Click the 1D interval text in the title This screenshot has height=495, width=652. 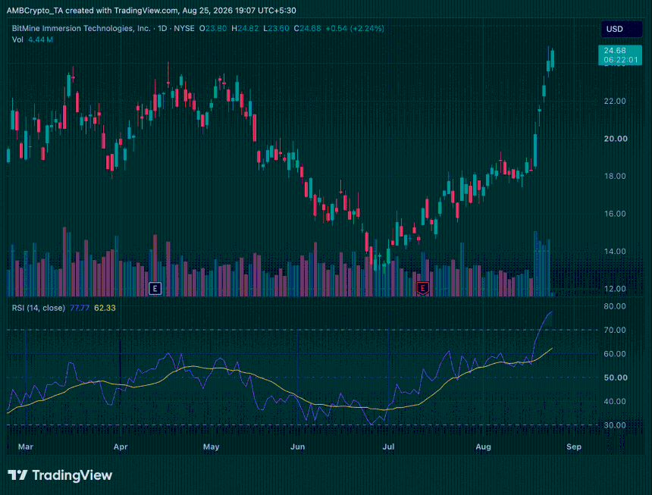click(x=162, y=28)
